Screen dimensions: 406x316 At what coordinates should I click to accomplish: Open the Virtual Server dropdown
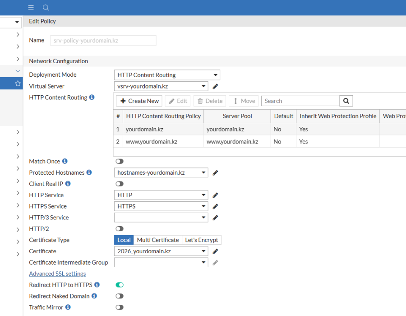pos(161,86)
